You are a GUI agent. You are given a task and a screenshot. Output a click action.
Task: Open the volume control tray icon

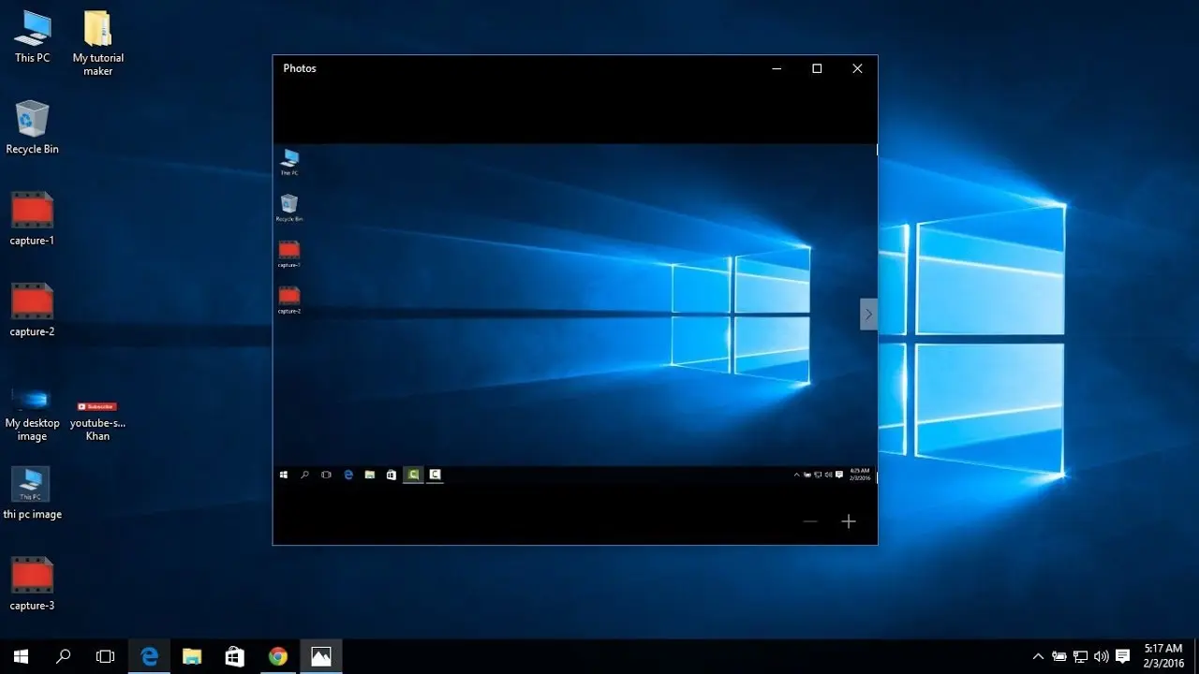[1102, 656]
